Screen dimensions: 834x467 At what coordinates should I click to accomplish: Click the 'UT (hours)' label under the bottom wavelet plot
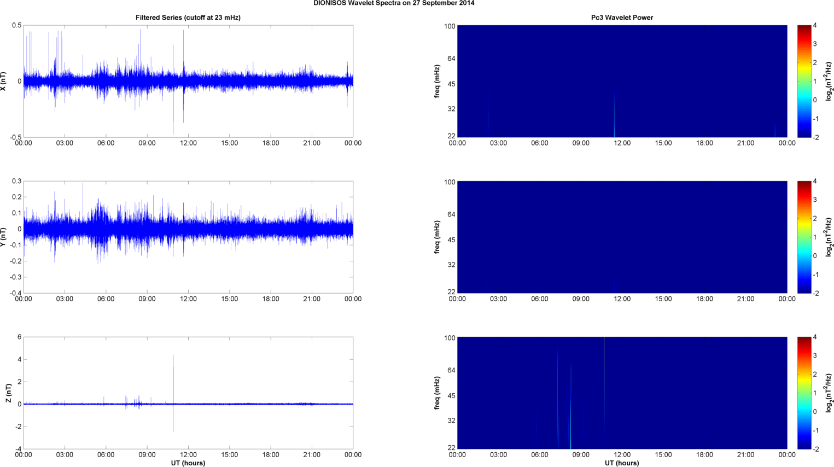[622, 463]
